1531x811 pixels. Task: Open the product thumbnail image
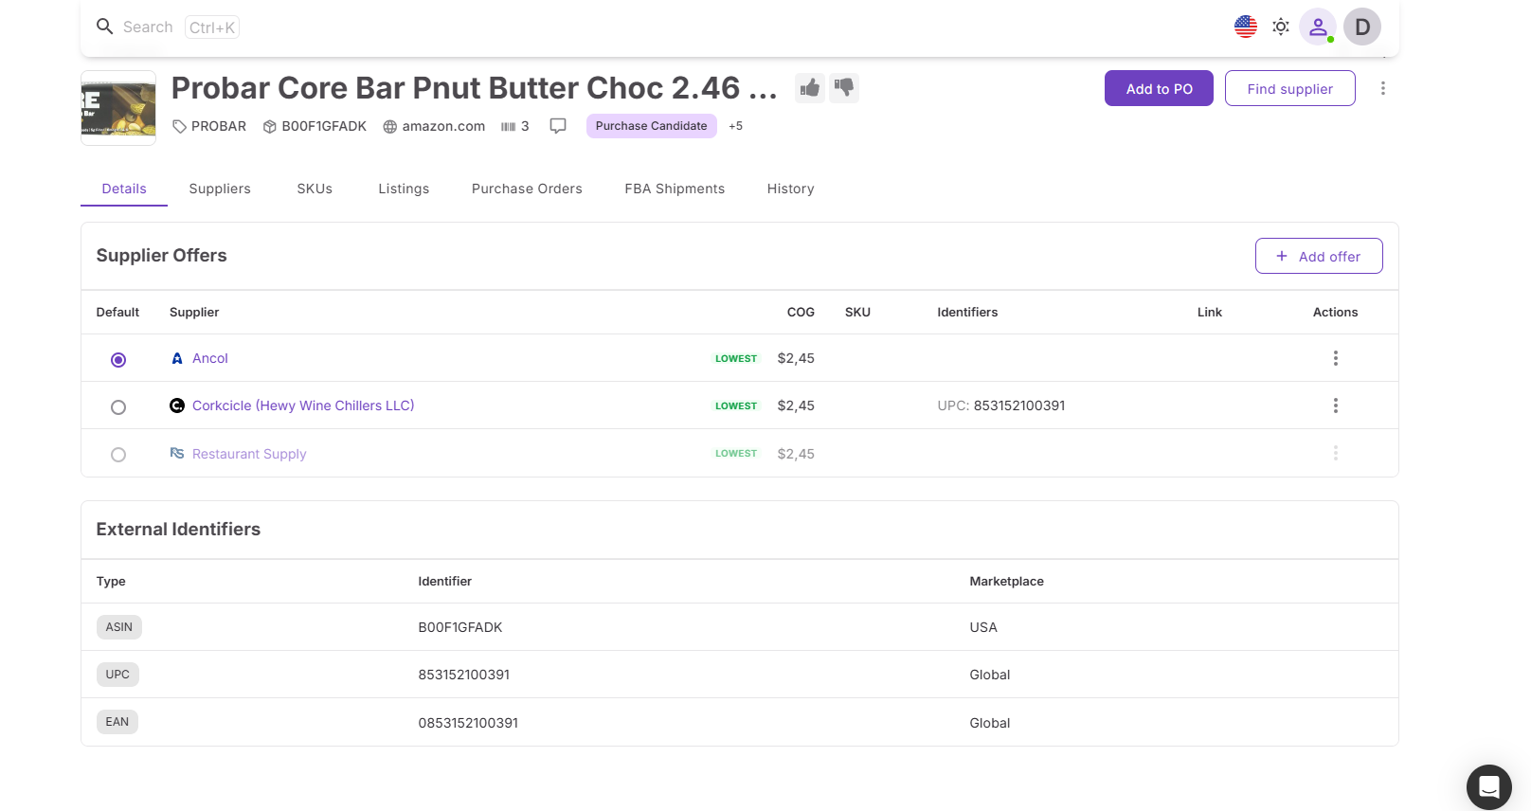[118, 108]
